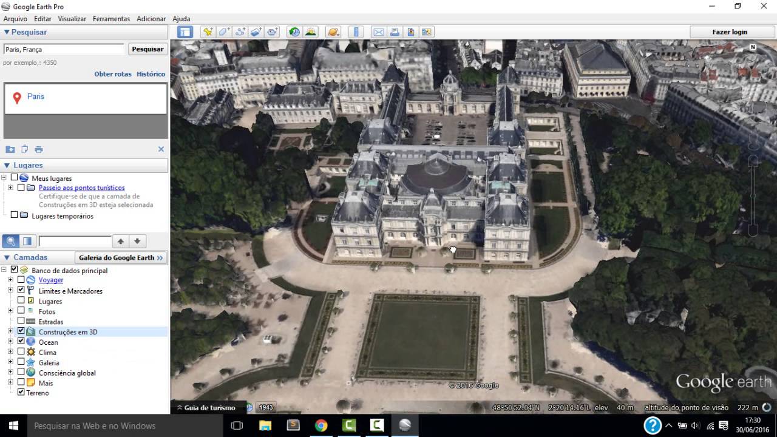Uncheck the Ocean layer checkbox

21,342
